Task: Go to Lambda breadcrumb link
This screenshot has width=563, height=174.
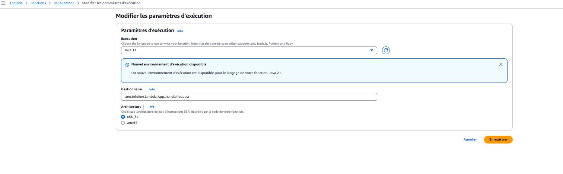Action: coord(16,3)
